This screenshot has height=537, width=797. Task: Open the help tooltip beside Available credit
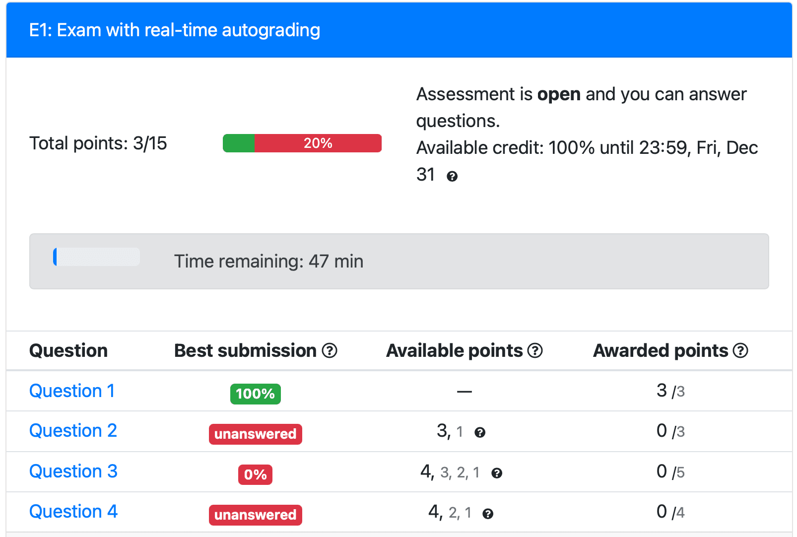coord(452,175)
